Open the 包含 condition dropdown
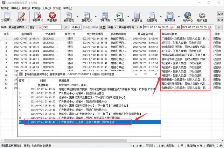224x148 pixels. pos(35,27)
